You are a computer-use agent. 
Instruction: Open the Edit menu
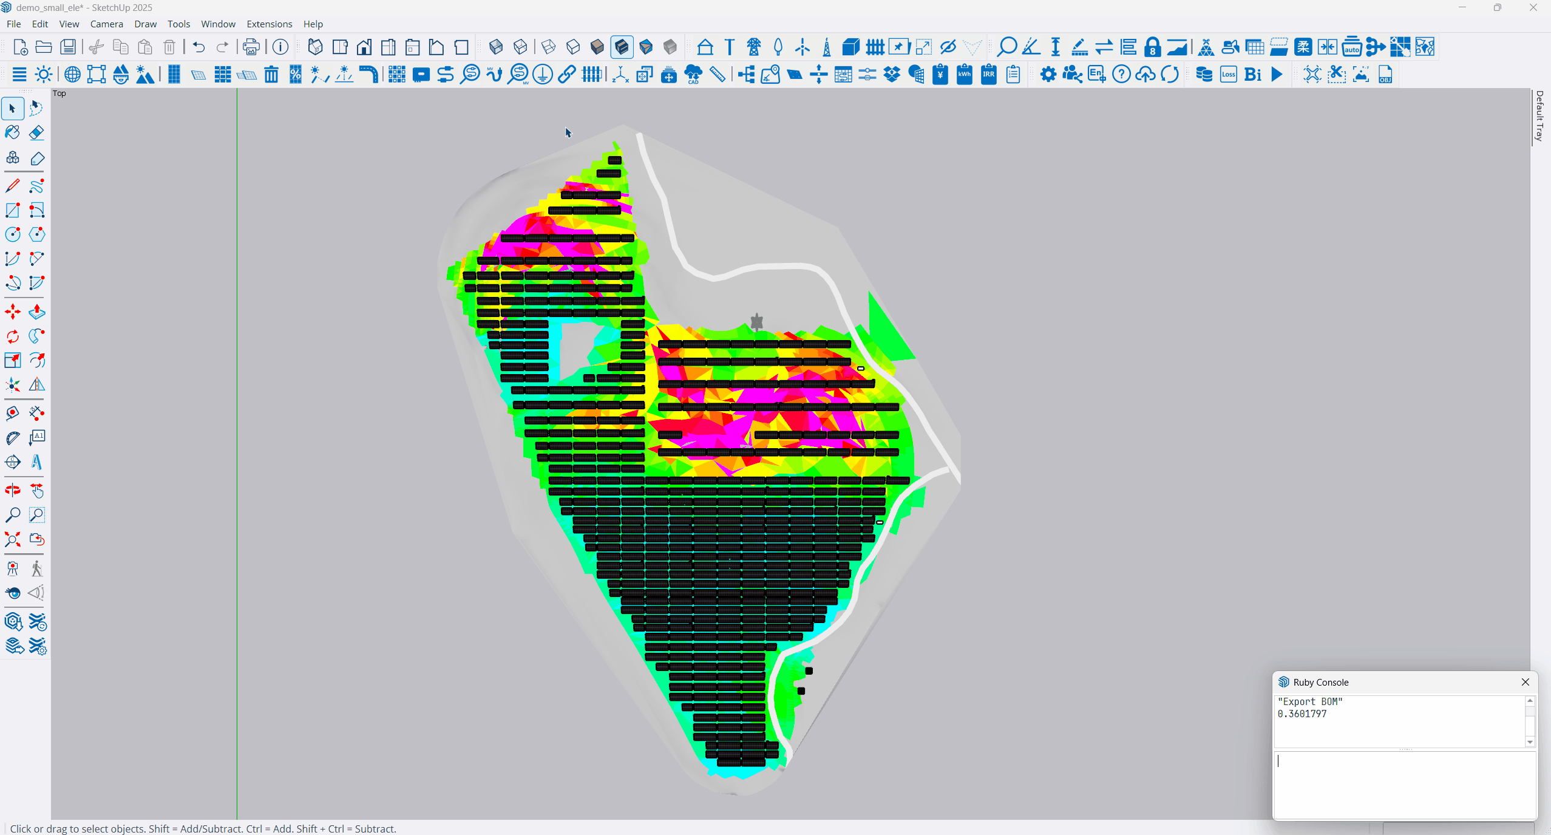[x=40, y=24]
